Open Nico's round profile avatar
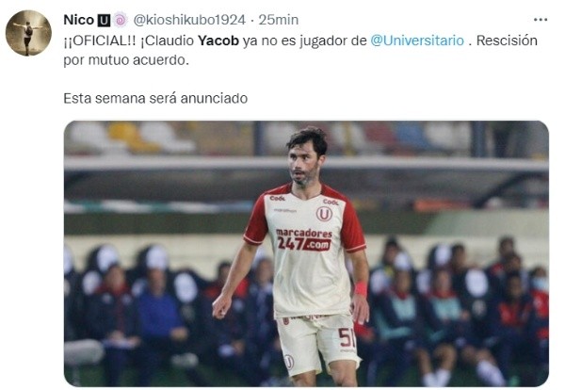This screenshot has width=565, height=390. [28, 33]
